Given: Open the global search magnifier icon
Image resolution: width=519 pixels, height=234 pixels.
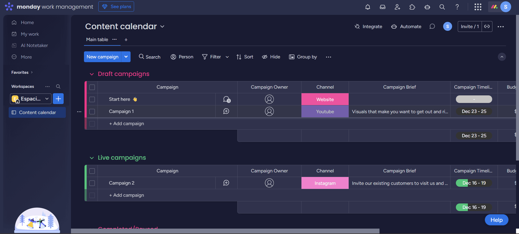Looking at the screenshot, I should click(442, 7).
